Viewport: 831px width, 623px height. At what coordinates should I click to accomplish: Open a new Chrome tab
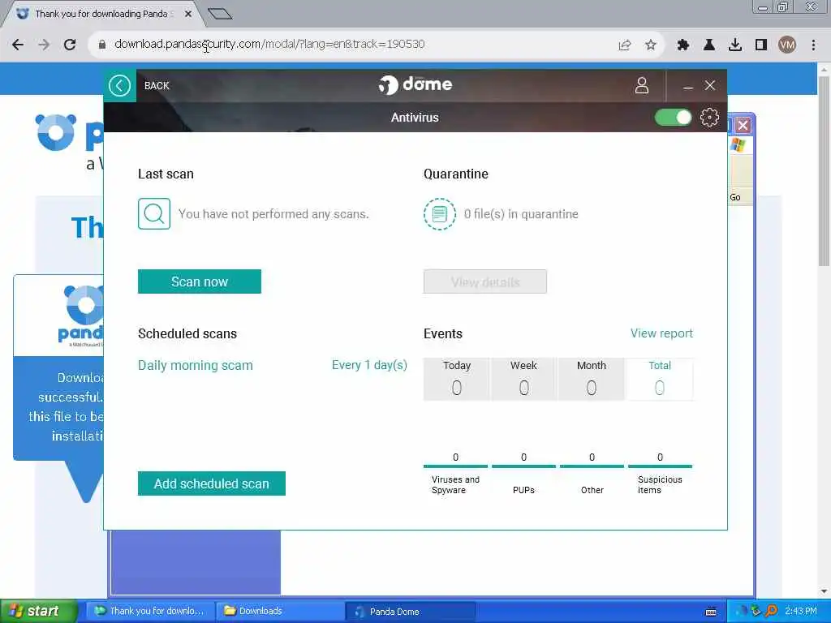[220, 14]
